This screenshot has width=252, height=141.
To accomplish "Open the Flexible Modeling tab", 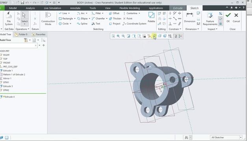I will (130, 8).
